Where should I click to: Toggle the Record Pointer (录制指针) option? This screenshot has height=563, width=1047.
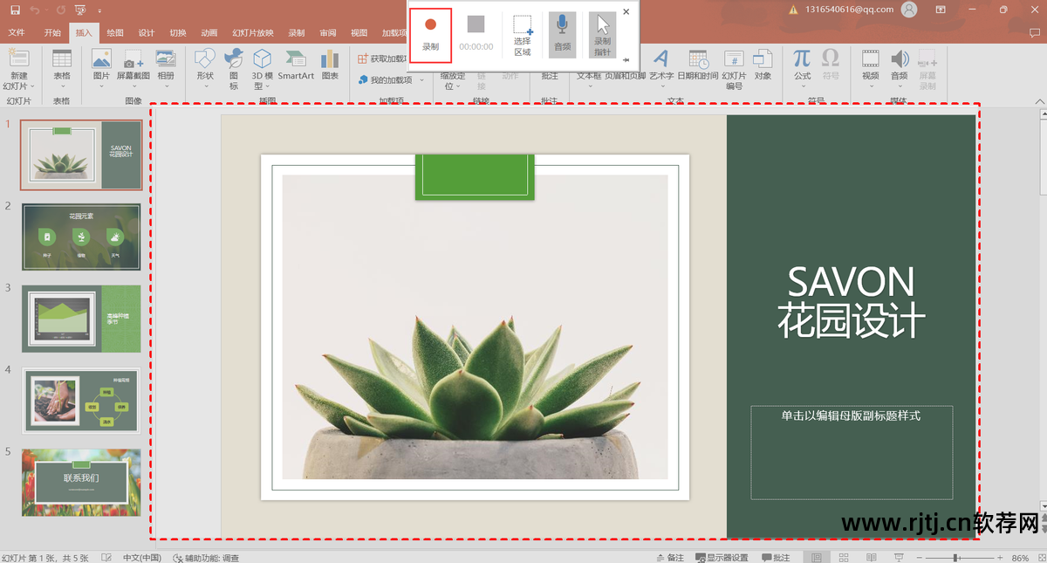pos(602,34)
